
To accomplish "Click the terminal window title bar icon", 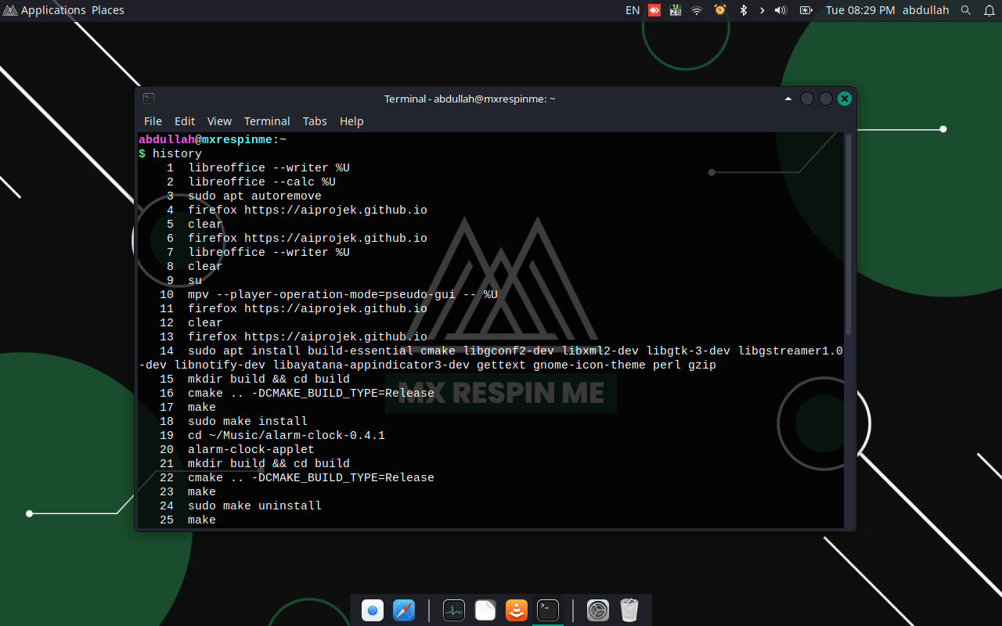I will 149,99.
